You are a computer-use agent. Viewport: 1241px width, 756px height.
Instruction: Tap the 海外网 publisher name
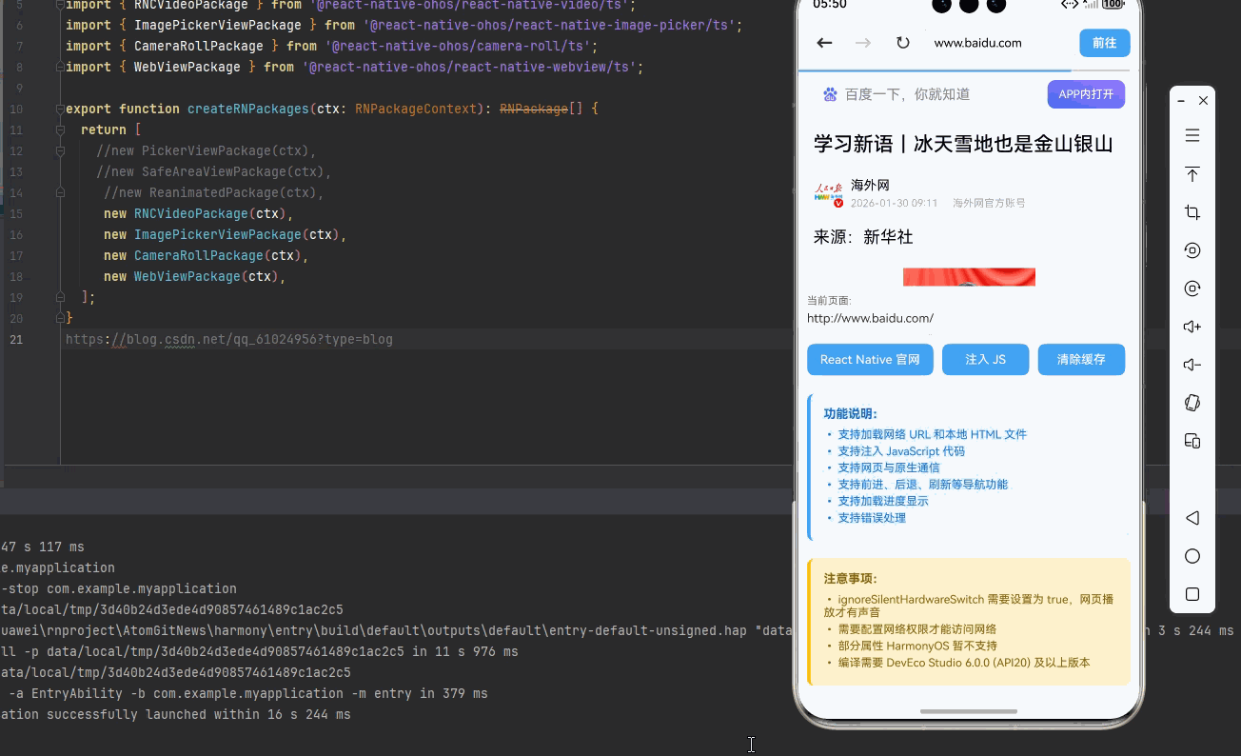click(870, 185)
